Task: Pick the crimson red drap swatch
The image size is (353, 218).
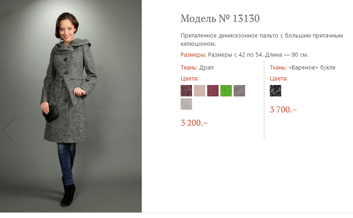Action: tap(213, 90)
